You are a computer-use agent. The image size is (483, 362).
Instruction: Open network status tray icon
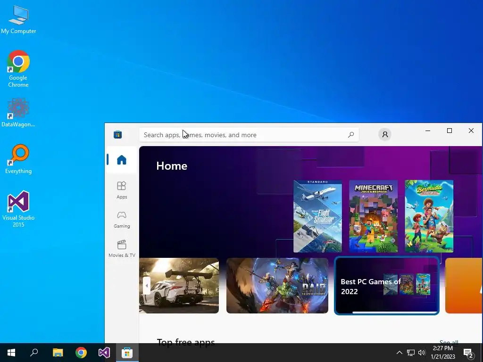[x=411, y=353]
